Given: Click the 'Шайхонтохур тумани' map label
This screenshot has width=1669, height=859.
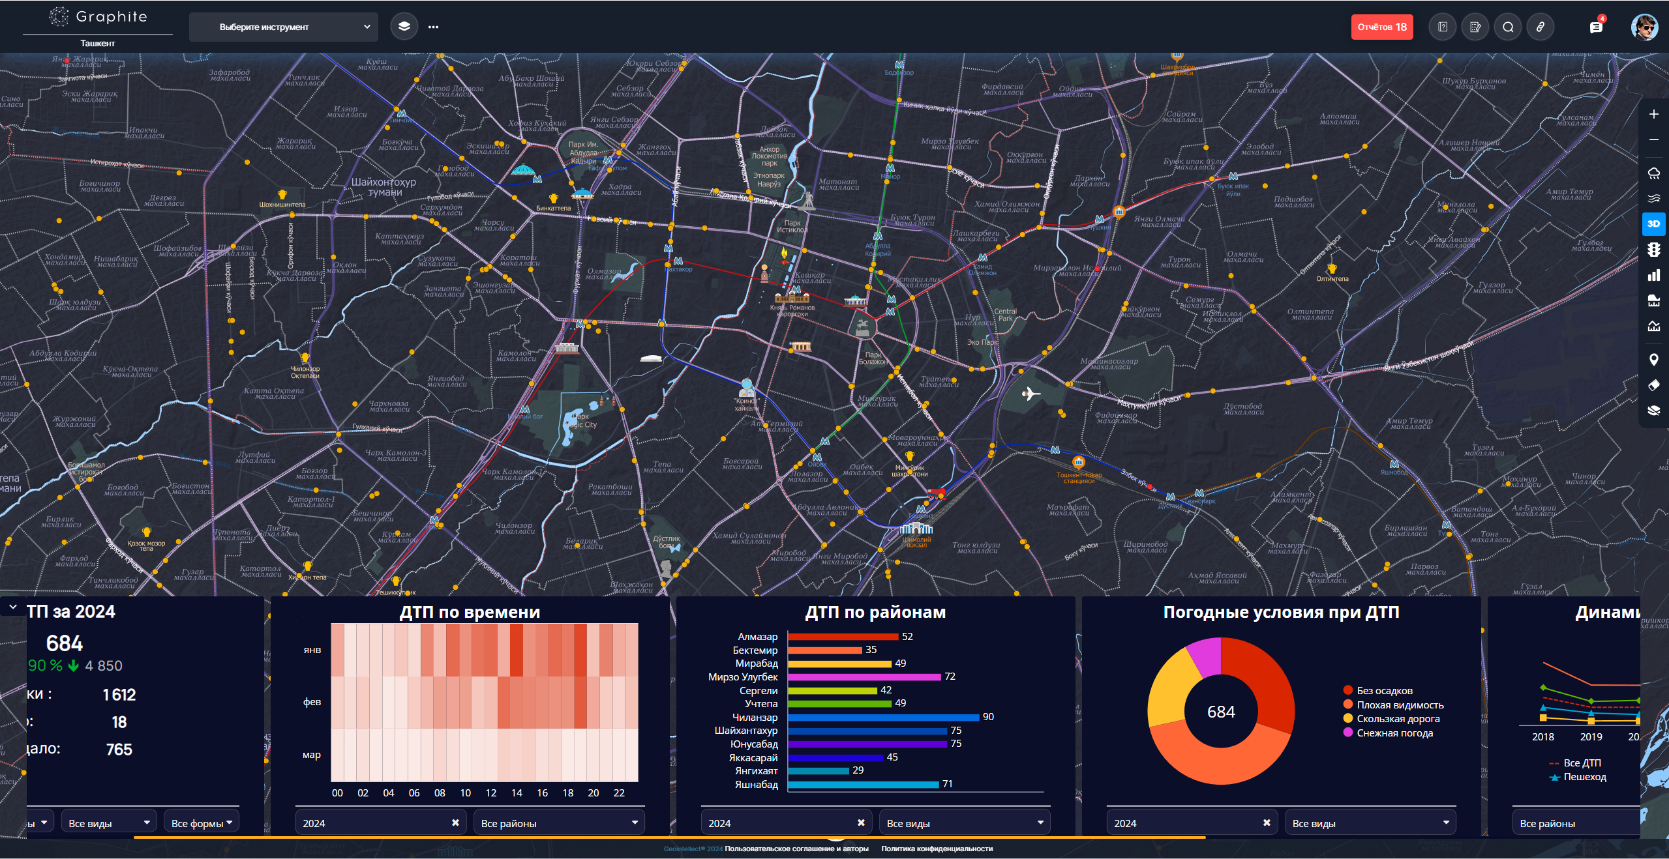Looking at the screenshot, I should coord(383,187).
